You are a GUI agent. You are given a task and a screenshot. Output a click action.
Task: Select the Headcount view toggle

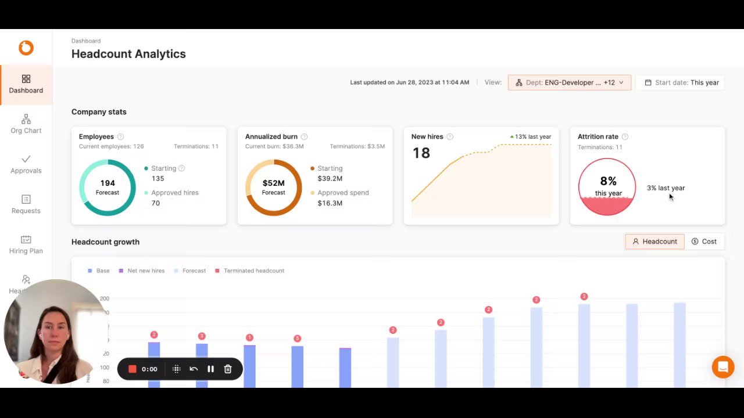click(x=654, y=242)
